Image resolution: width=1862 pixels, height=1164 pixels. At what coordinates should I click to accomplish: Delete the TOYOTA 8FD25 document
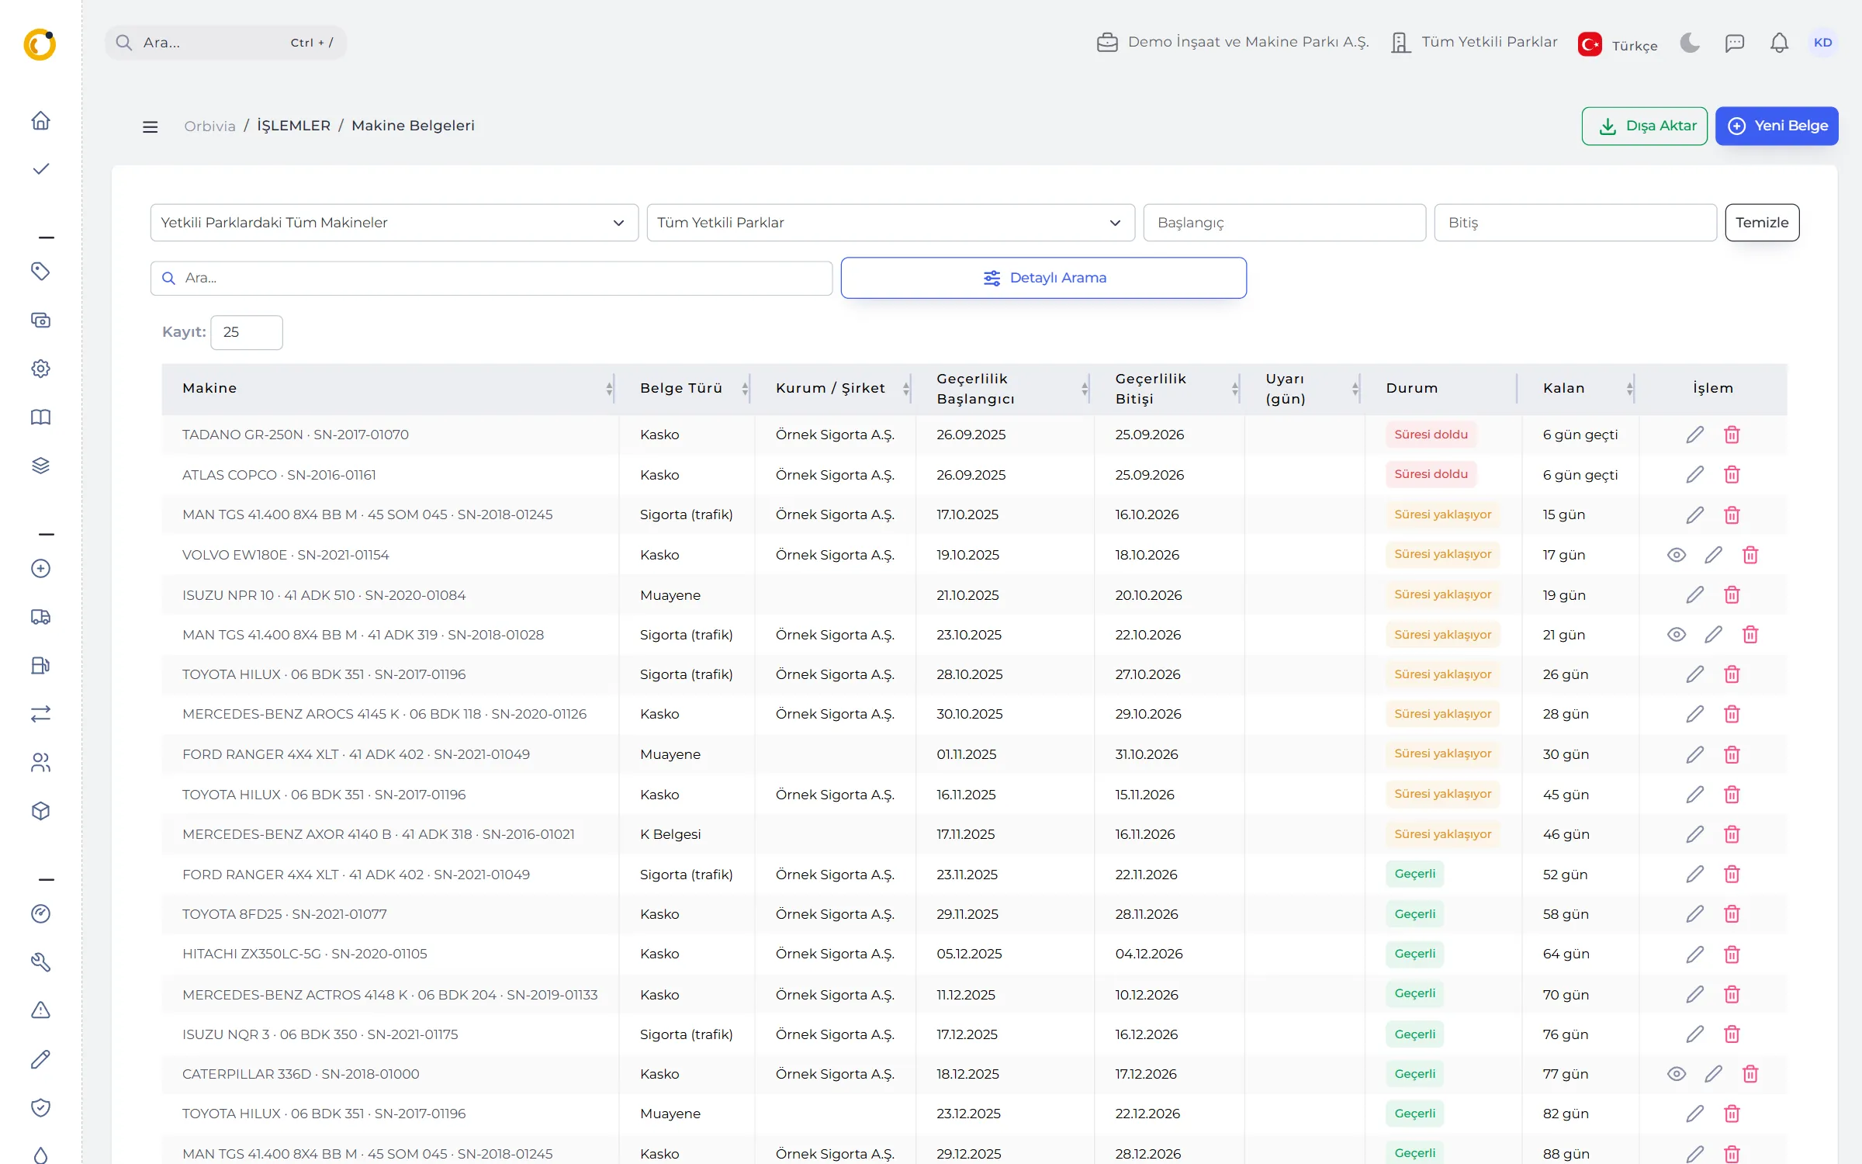click(x=1732, y=913)
